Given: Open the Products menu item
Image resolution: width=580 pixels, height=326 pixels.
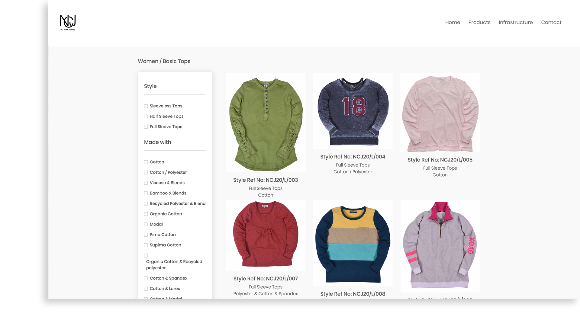Looking at the screenshot, I should tap(479, 22).
